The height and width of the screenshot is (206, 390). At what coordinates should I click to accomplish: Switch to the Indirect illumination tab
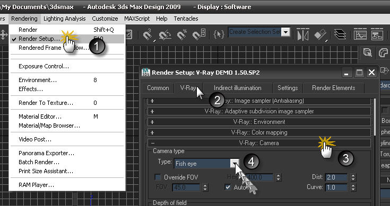pyautogui.click(x=238, y=88)
